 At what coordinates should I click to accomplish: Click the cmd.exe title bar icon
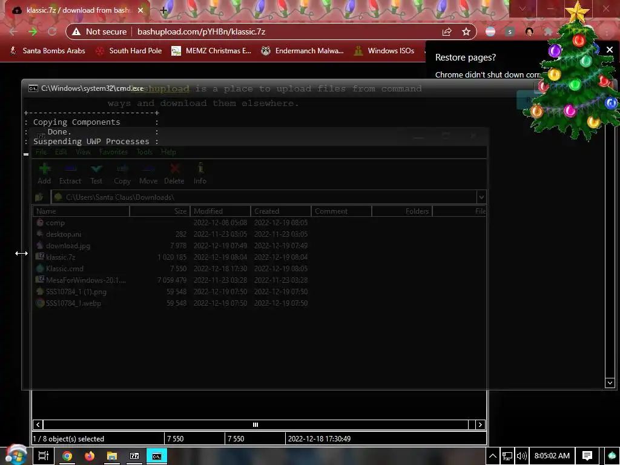tap(33, 88)
